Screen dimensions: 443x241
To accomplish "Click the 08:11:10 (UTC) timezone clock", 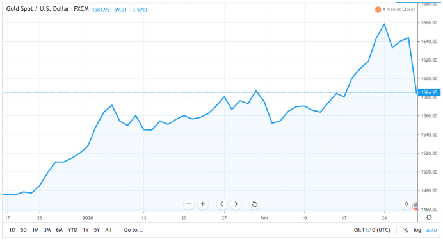I will tap(372, 230).
